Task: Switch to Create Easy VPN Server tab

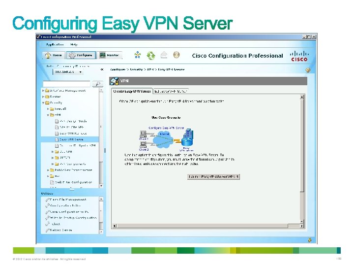Action: (132, 91)
